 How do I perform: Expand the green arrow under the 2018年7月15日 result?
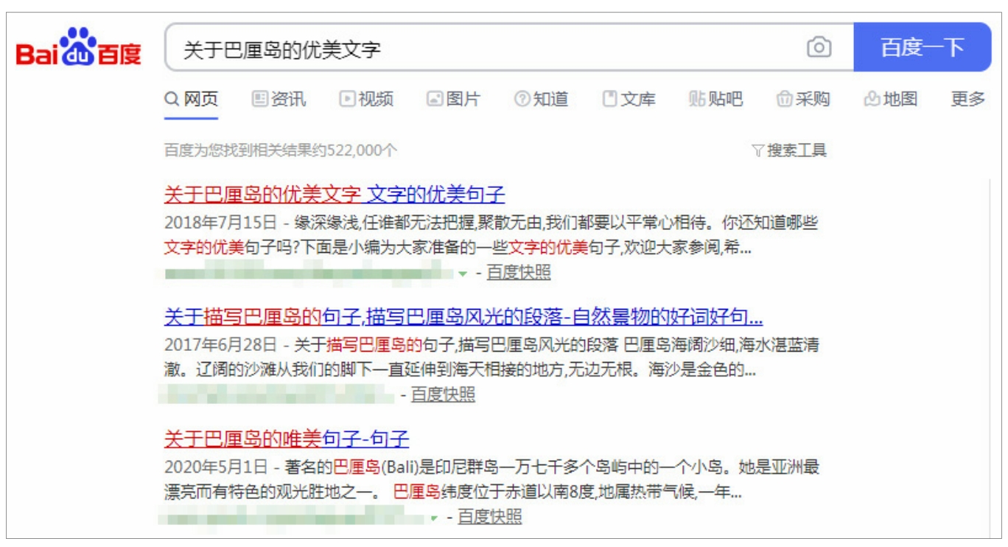pos(463,273)
